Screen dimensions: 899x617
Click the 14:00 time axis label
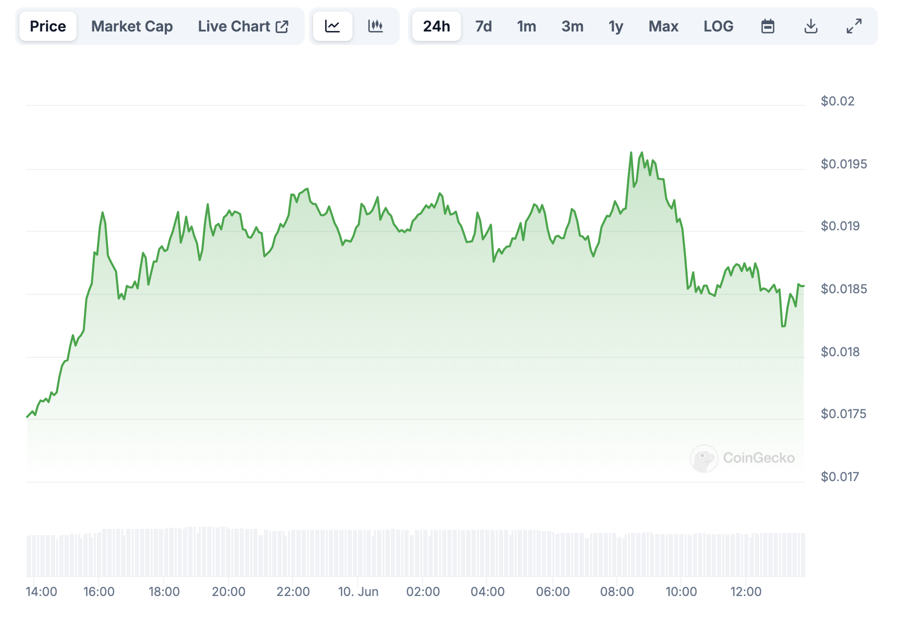(x=41, y=592)
